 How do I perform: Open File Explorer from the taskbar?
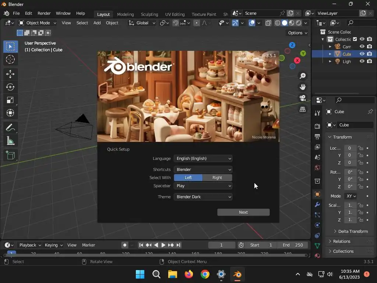[172, 274]
